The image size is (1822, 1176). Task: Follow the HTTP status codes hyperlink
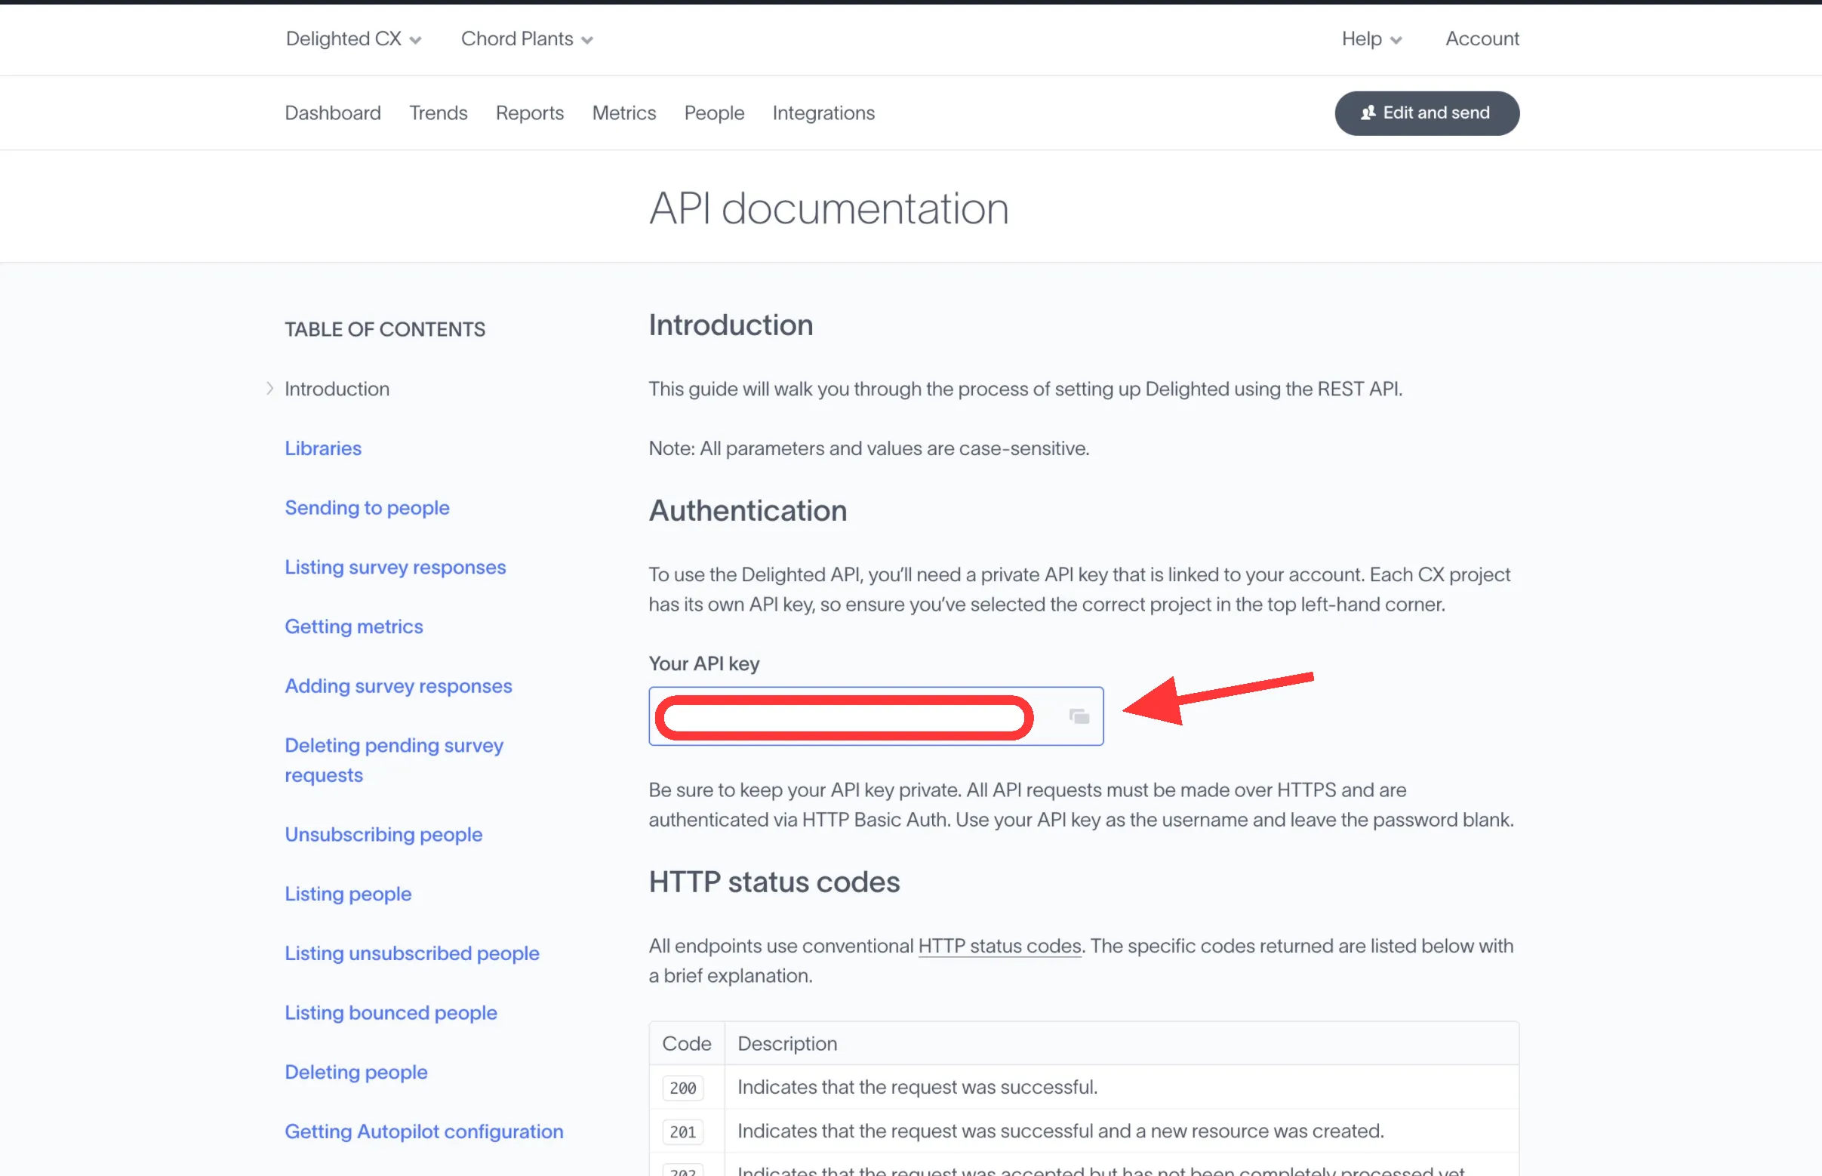(999, 946)
